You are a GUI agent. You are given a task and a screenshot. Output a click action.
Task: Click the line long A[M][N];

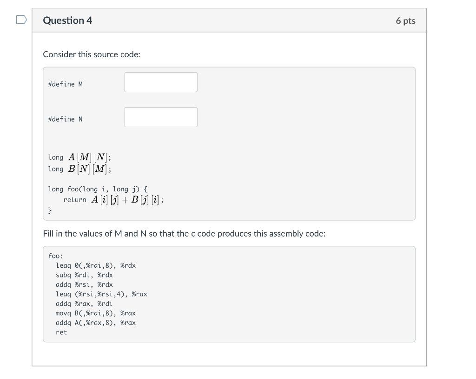[x=79, y=157]
